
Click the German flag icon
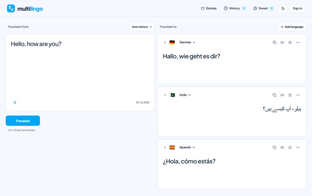tap(172, 42)
